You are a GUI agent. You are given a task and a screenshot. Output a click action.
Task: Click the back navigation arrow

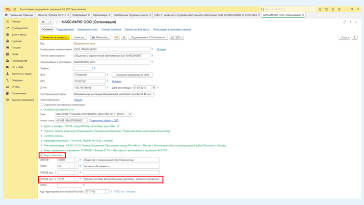[x=43, y=22]
